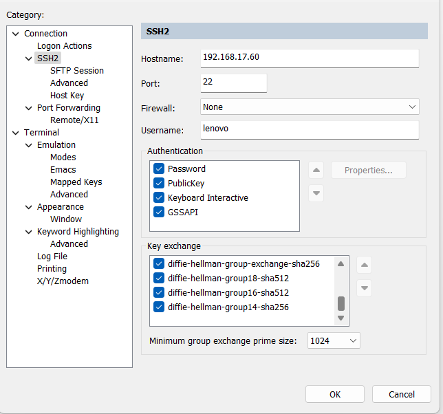
Task: Move authentication method down with arrow
Action: [x=316, y=193]
